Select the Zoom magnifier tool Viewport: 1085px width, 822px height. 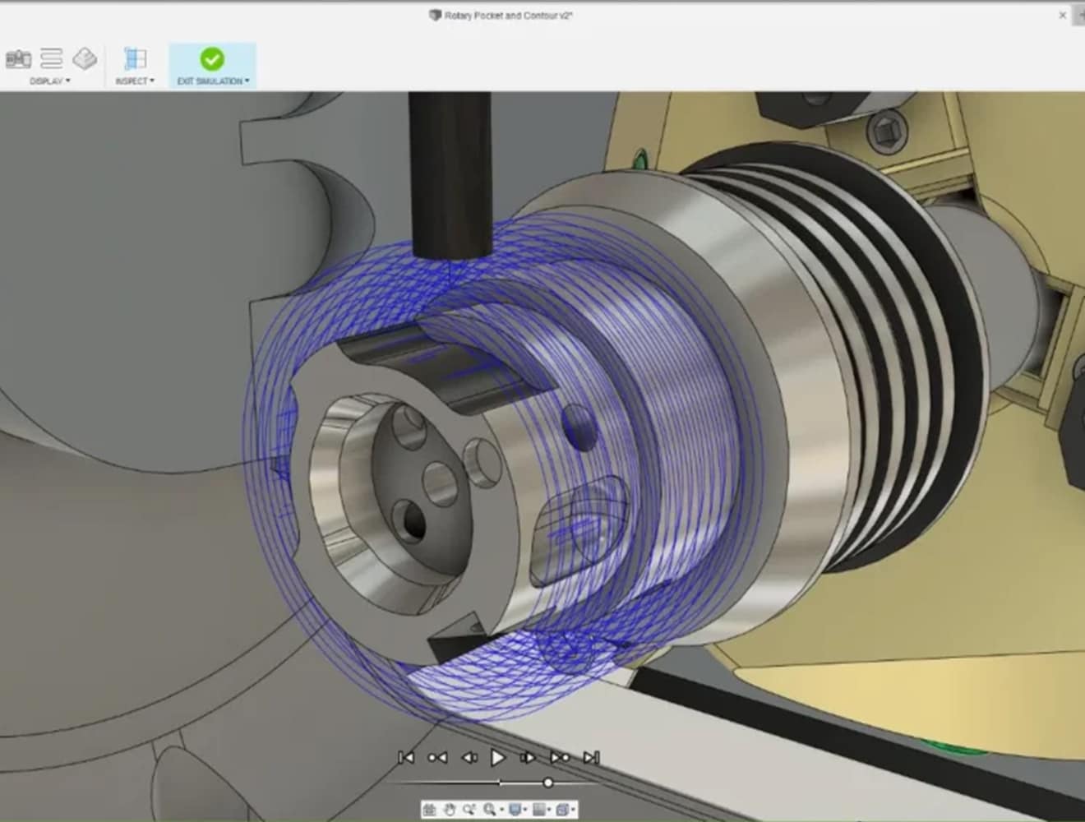pyautogui.click(x=490, y=810)
